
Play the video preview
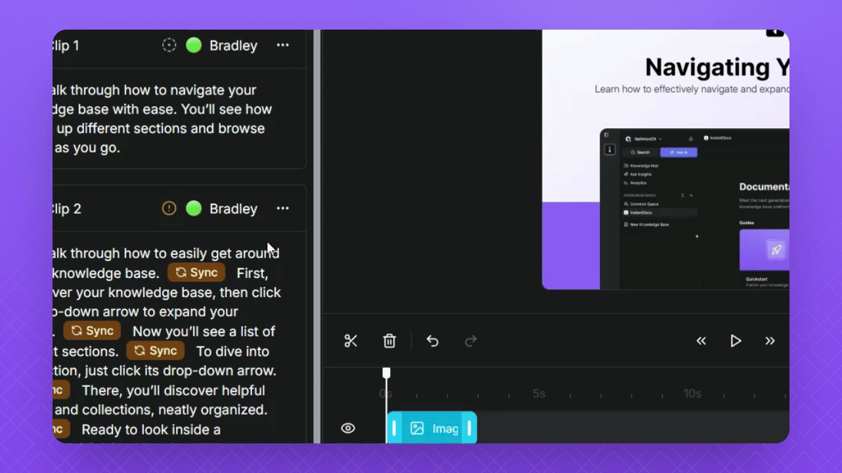pyautogui.click(x=736, y=341)
